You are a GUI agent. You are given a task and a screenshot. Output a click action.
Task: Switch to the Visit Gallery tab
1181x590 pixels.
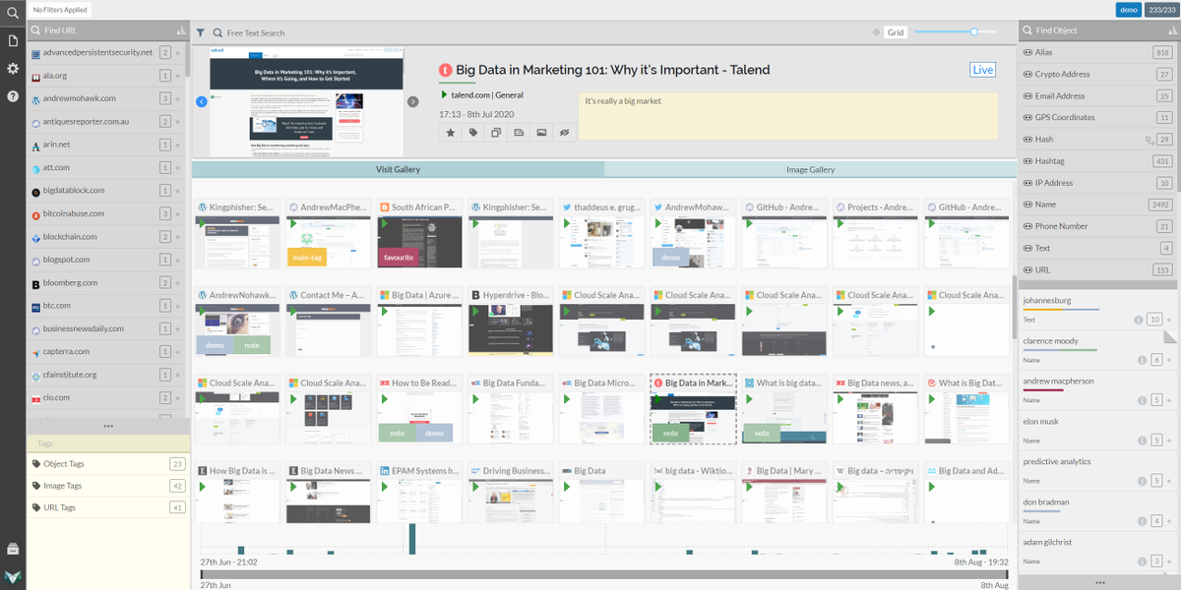(x=399, y=169)
